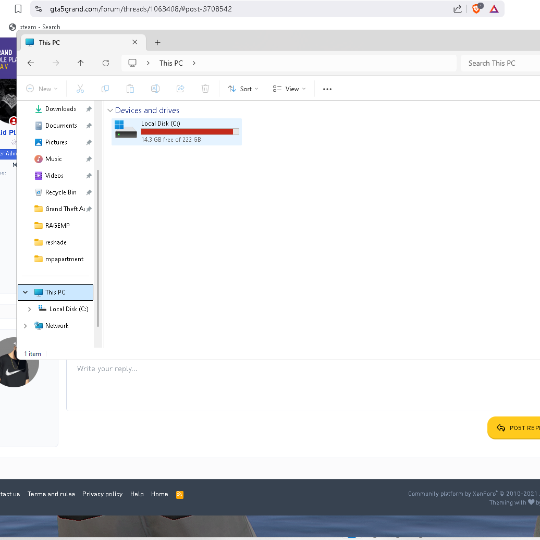This screenshot has height=540, width=540.
Task: Go up one folder level
Action: (80, 63)
